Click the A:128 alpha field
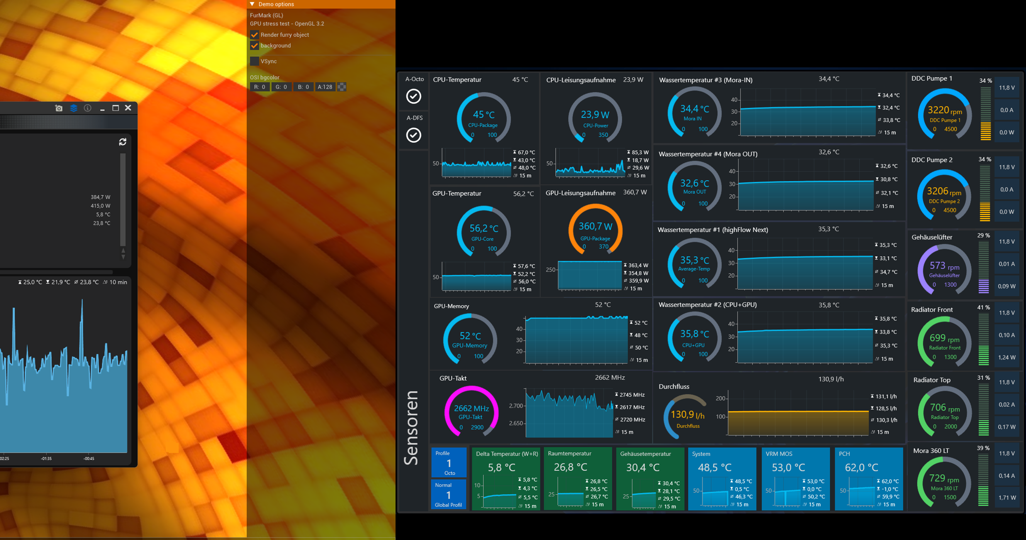The width and height of the screenshot is (1026, 540). click(x=325, y=87)
